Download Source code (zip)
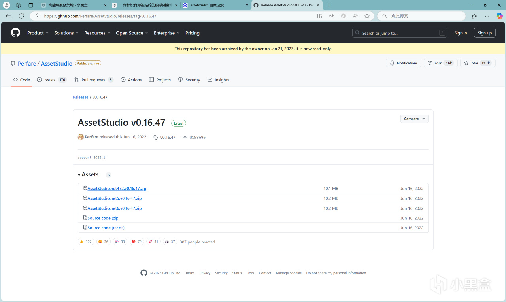This screenshot has height=302, width=506. point(103,218)
